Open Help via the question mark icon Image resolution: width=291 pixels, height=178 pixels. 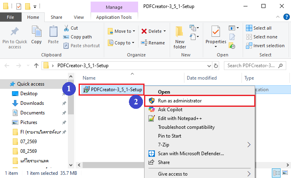click(286, 17)
